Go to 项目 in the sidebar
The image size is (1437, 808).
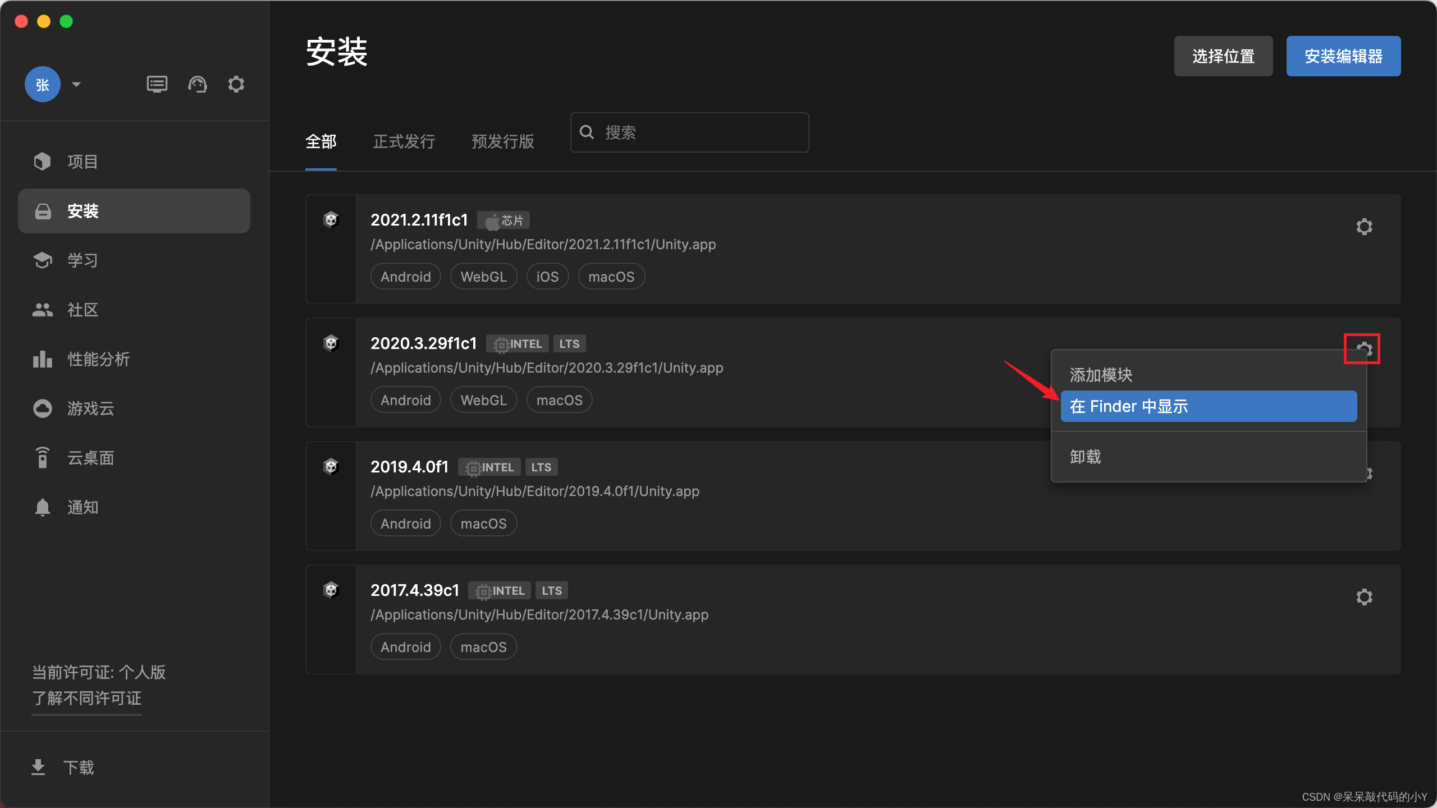click(x=134, y=162)
